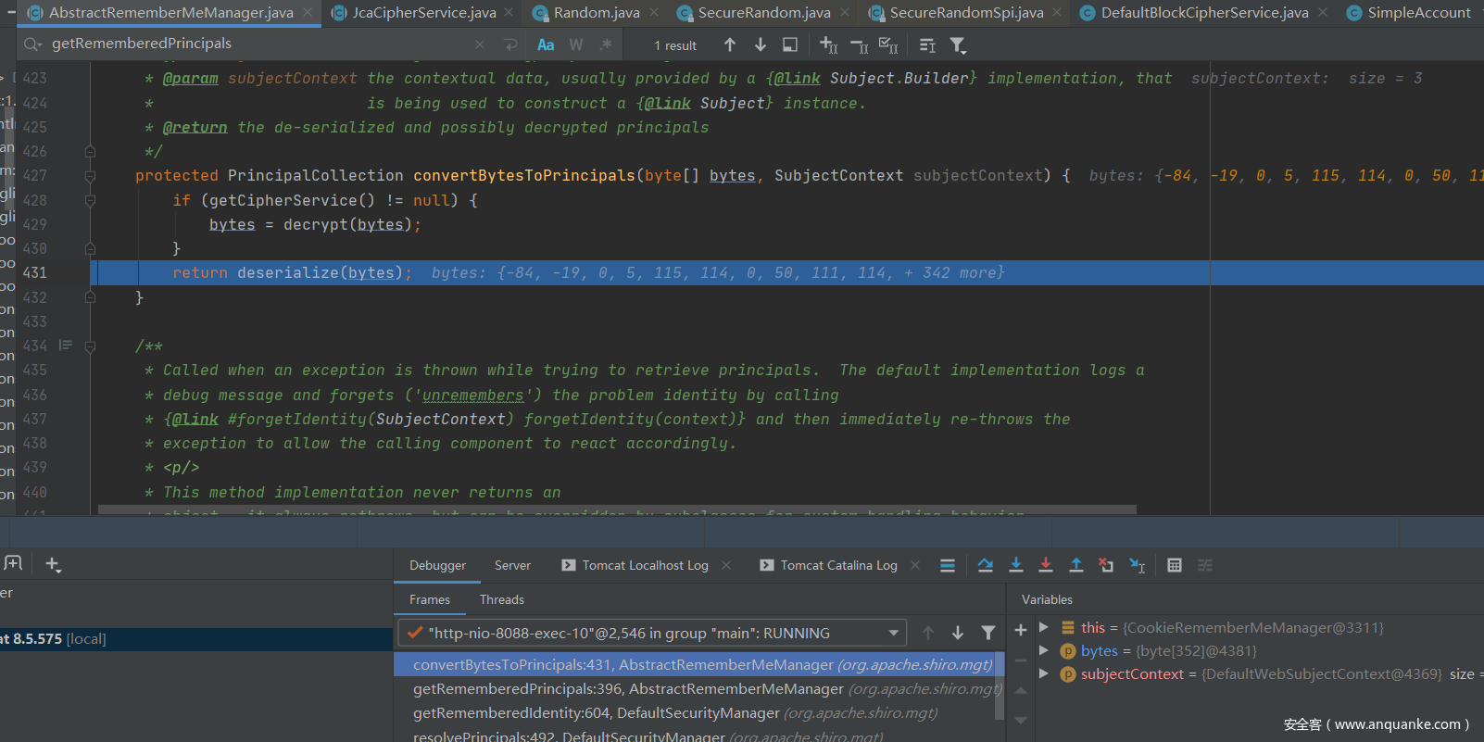This screenshot has height=742, width=1484.
Task: Expand the 'this' variable node
Action: click(x=1044, y=628)
